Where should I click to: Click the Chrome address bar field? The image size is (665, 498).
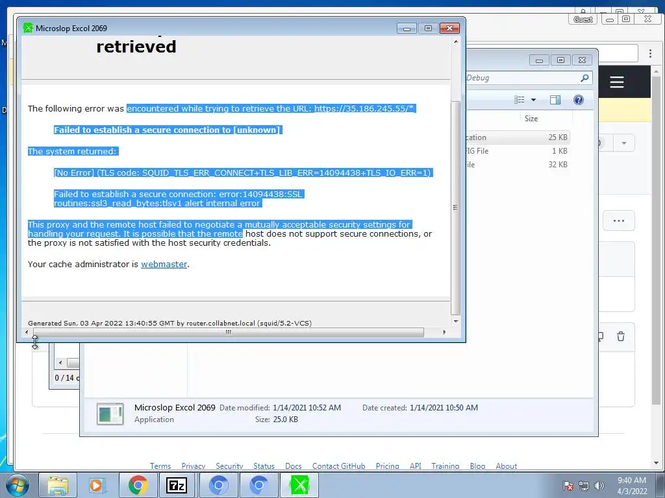[x=551, y=53]
